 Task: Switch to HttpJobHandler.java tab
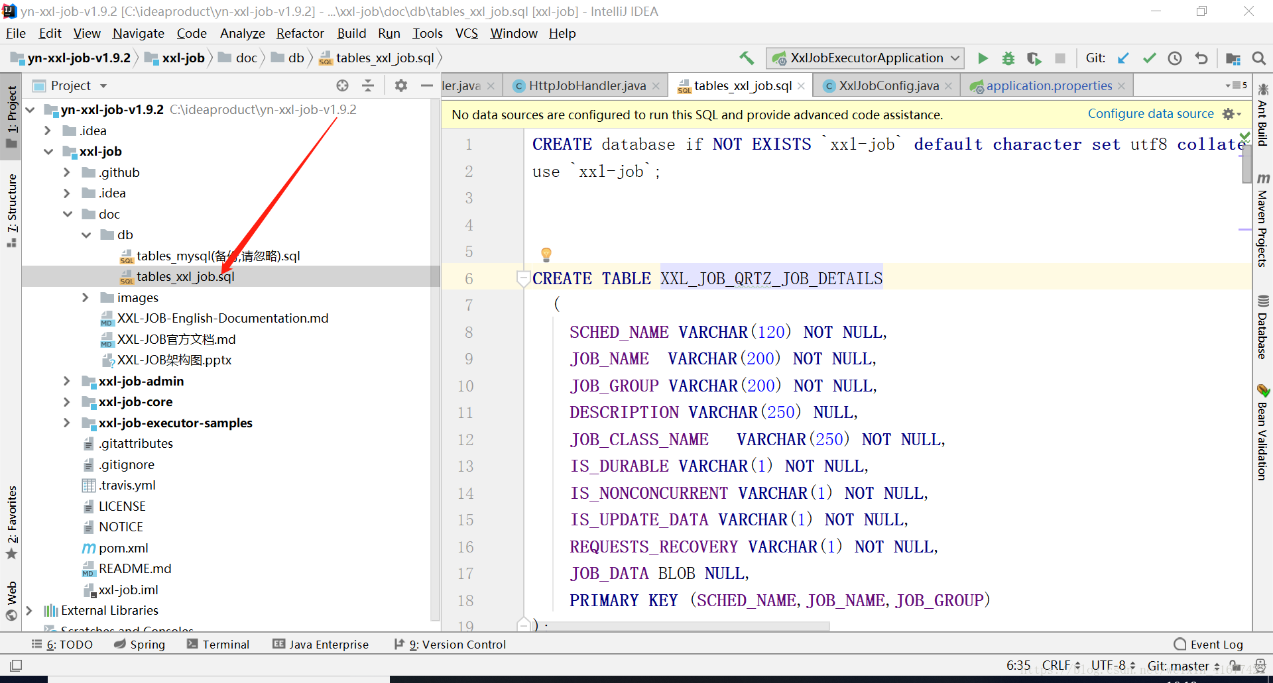(587, 85)
